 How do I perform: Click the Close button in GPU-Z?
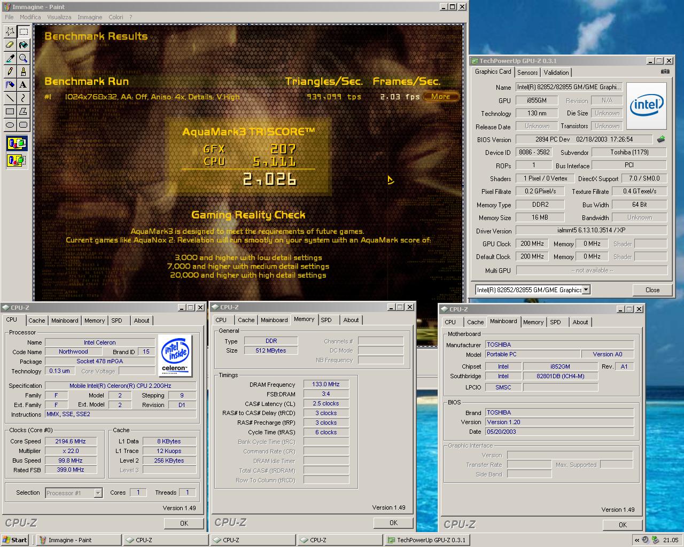[x=652, y=290]
